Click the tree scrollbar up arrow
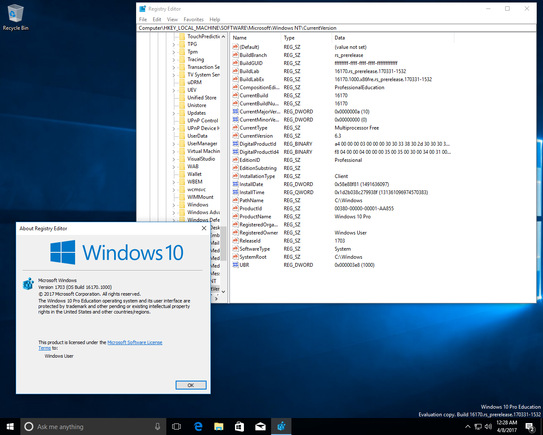This screenshot has width=543, height=435. pos(224,37)
